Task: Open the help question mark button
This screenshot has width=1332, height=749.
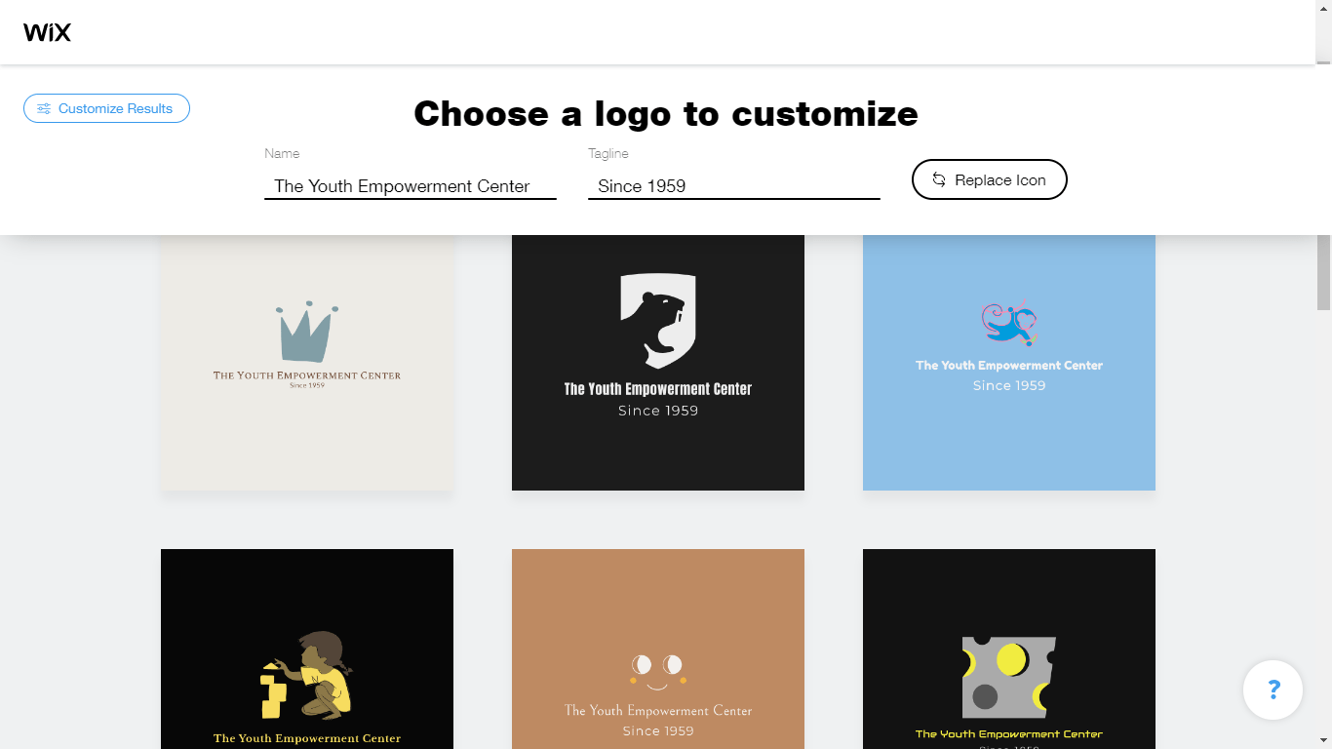Action: point(1273,690)
